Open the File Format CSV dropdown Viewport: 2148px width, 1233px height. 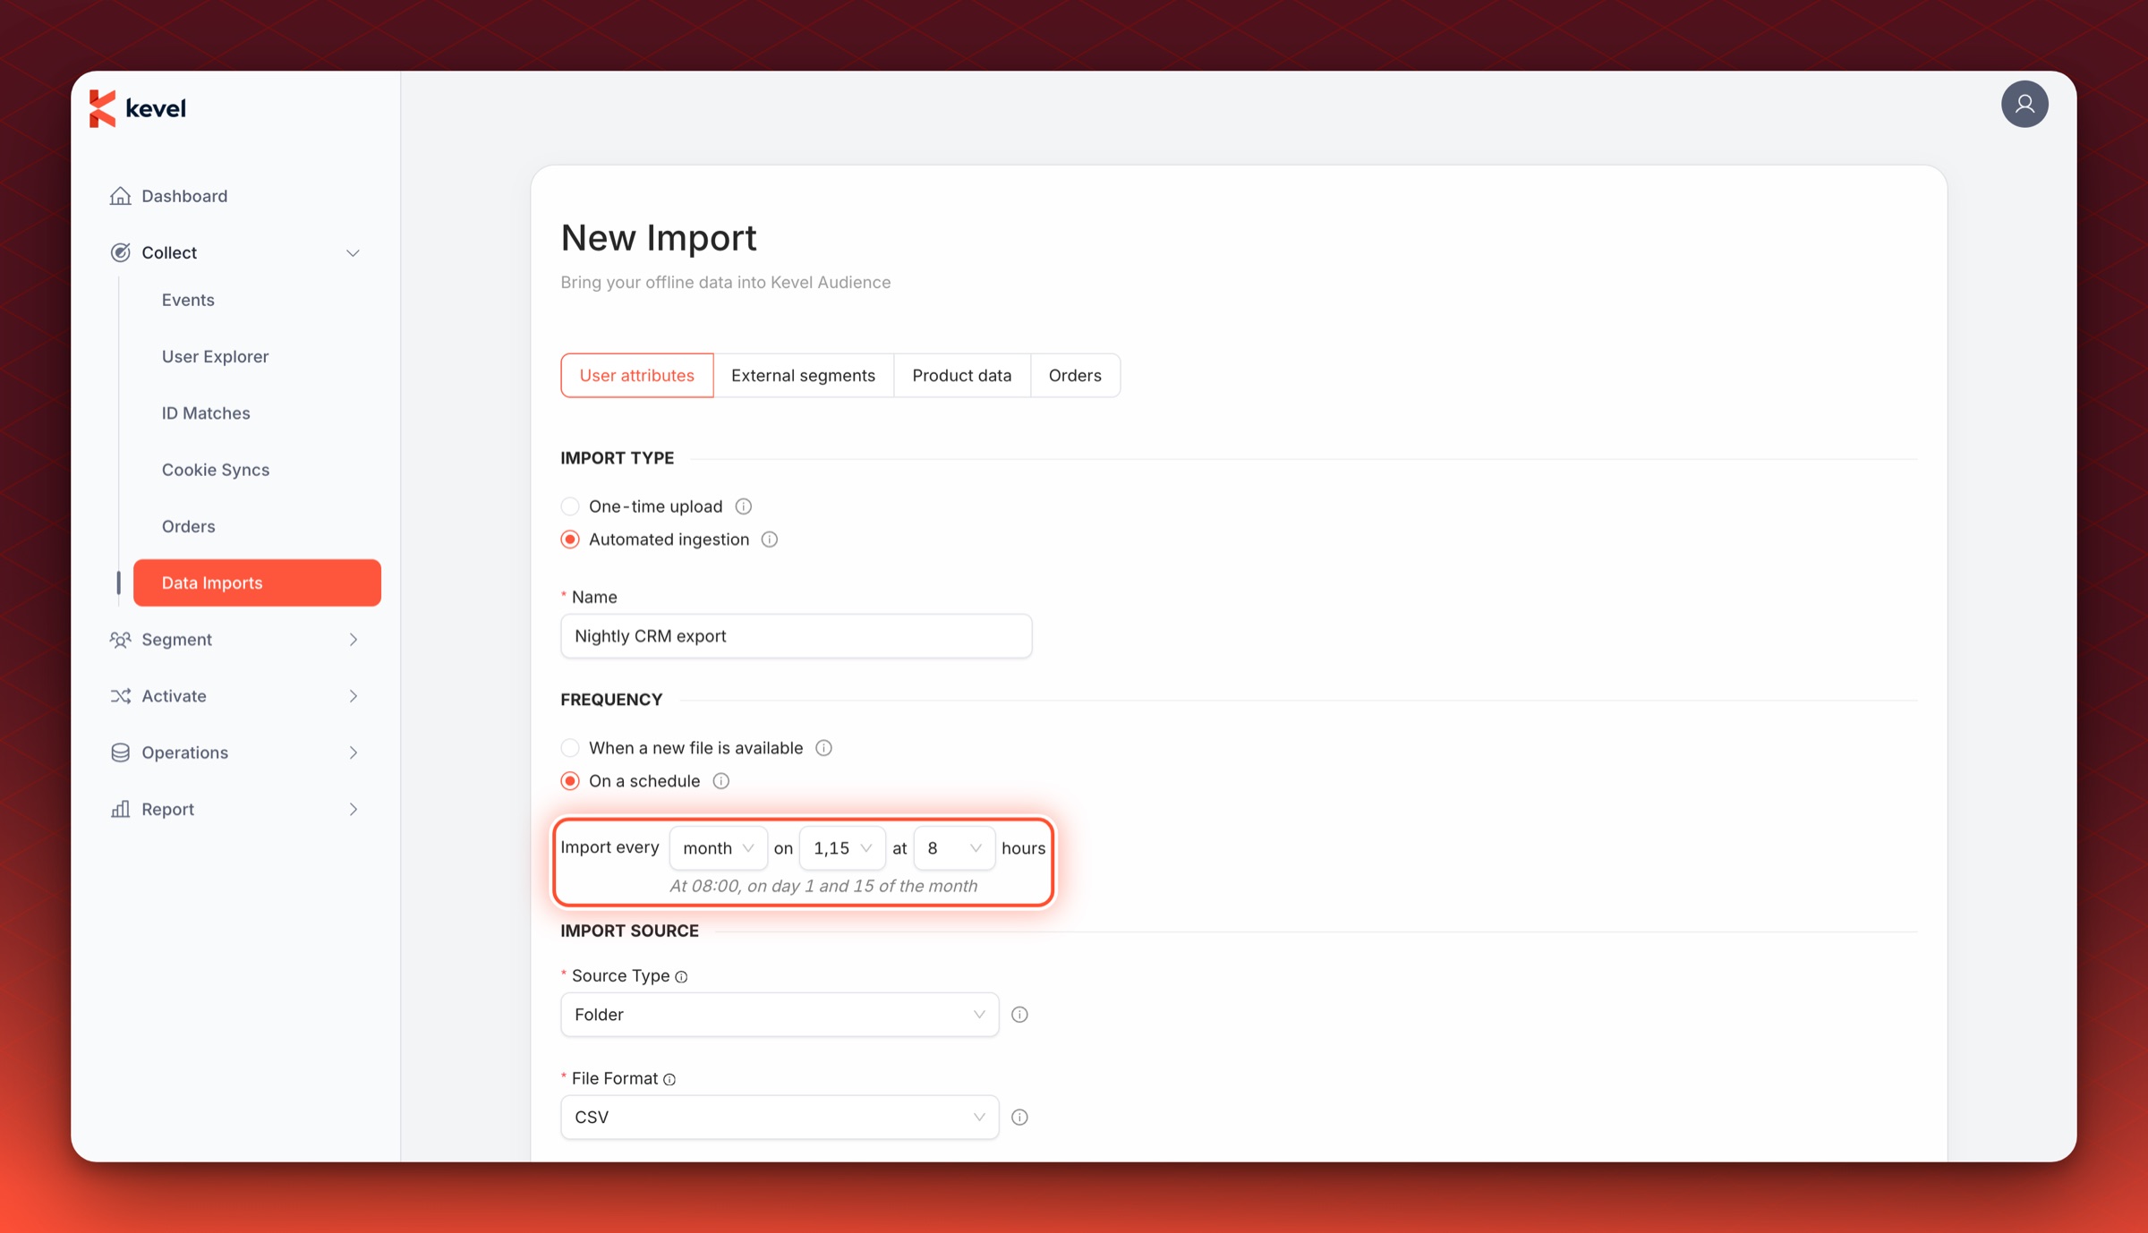(x=780, y=1118)
